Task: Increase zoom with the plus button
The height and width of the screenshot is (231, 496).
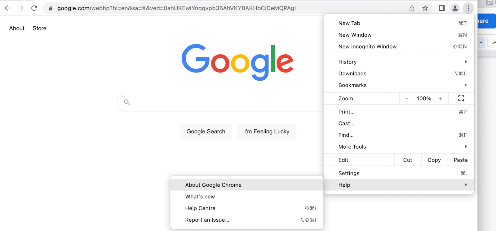Action: pyautogui.click(x=440, y=99)
